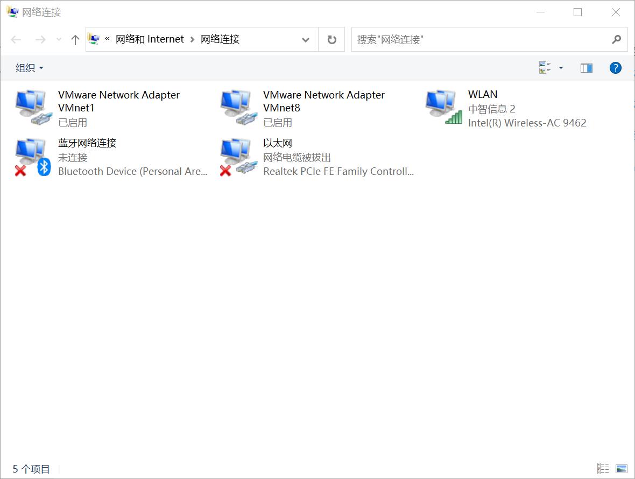The image size is (635, 479).
Task: Open Help via the question mark icon
Action: click(615, 67)
